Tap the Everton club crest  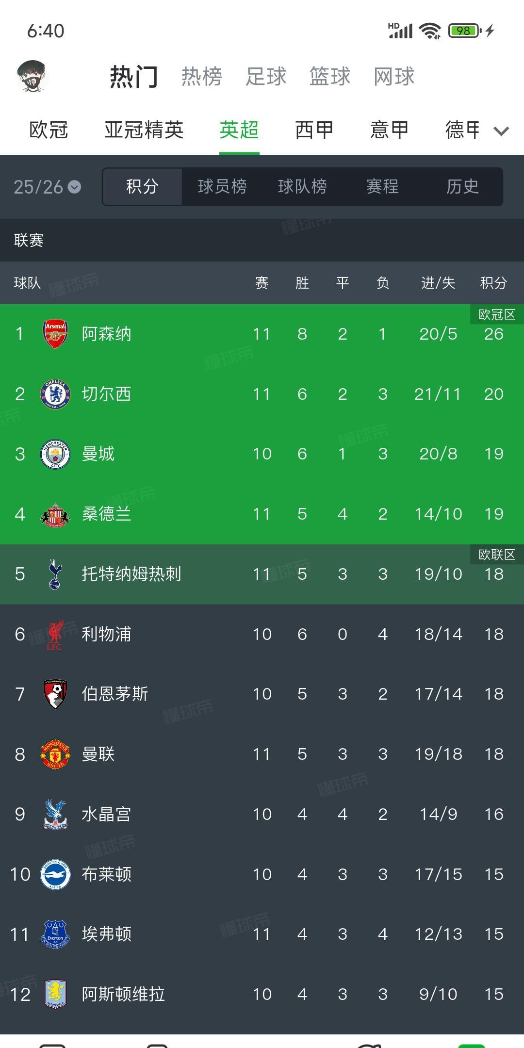[x=55, y=934]
